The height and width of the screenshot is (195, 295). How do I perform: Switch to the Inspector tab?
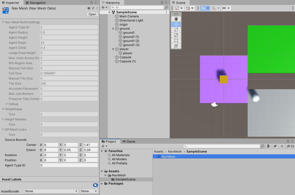click(x=10, y=3)
